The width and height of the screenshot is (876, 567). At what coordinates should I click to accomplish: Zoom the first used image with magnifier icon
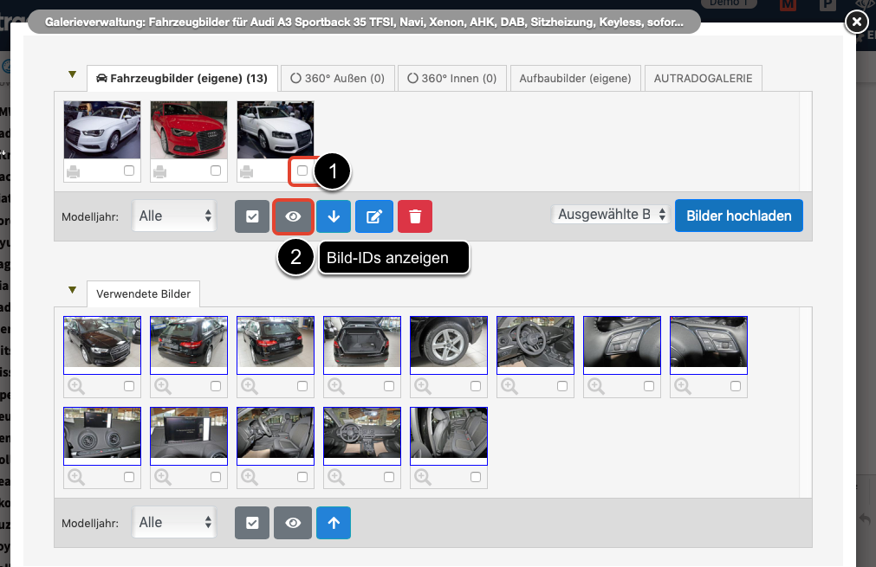coord(75,385)
